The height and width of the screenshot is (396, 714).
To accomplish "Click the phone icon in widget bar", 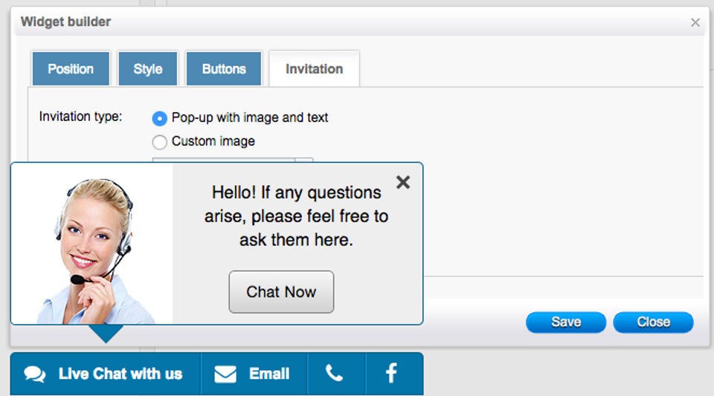I will pos(335,374).
